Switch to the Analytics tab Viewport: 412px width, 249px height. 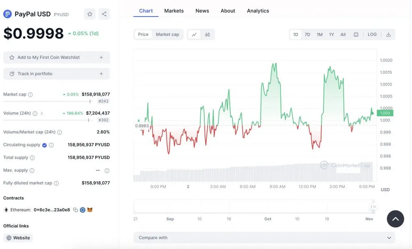tap(258, 11)
